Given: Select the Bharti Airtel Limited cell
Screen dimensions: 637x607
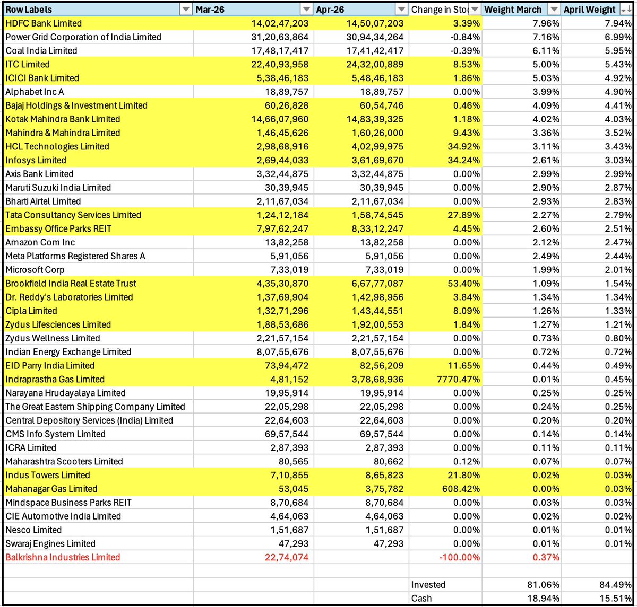Looking at the screenshot, I should [98, 201].
